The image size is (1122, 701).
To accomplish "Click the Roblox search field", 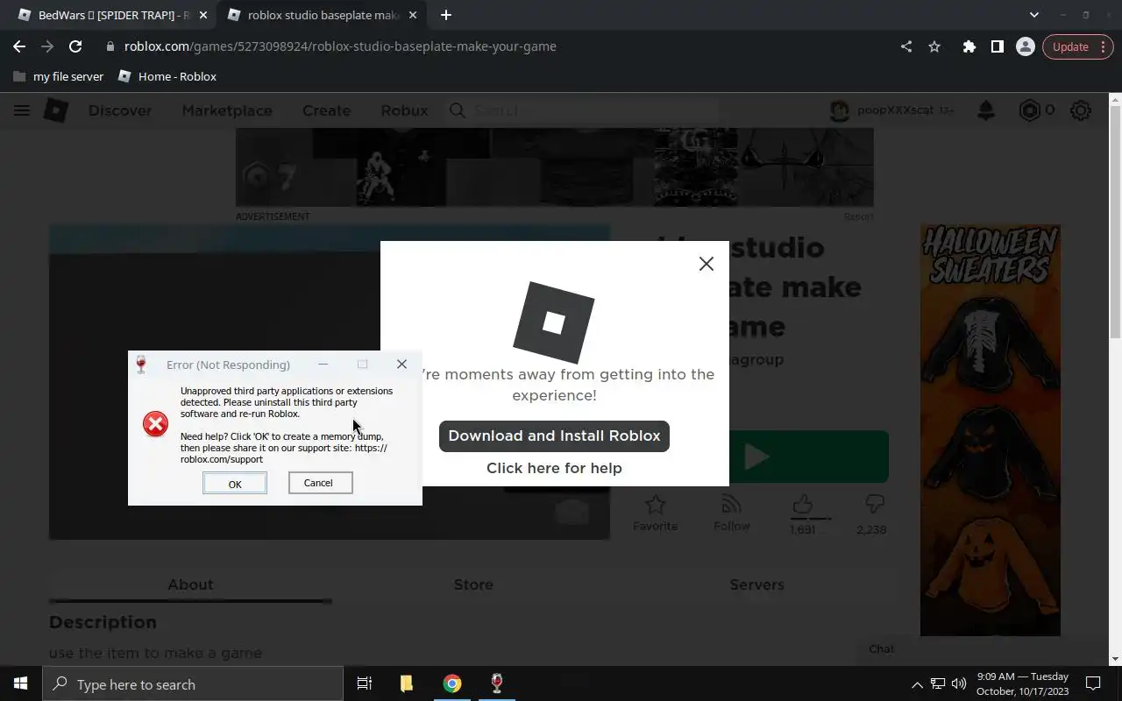I will 583,110.
